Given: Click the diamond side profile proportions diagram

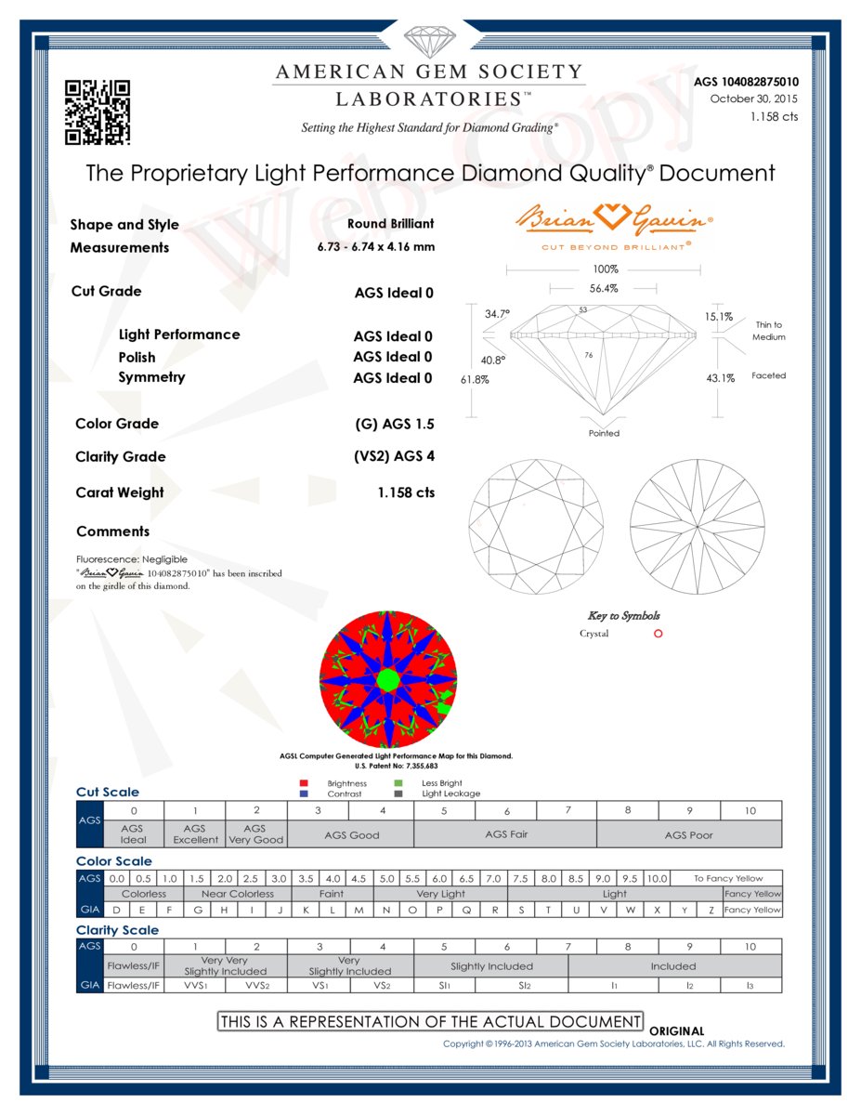Looking at the screenshot, I should [604, 358].
